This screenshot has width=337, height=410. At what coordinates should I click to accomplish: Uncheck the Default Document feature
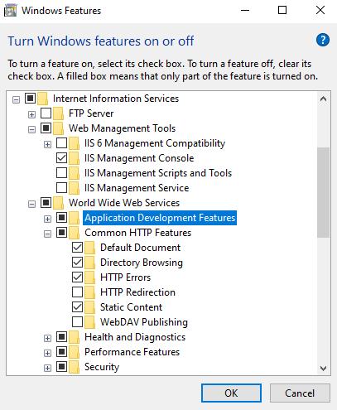click(77, 247)
